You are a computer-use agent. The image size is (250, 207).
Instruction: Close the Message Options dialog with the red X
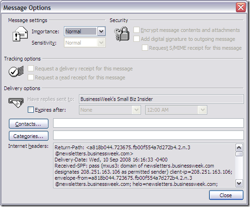click(x=241, y=8)
